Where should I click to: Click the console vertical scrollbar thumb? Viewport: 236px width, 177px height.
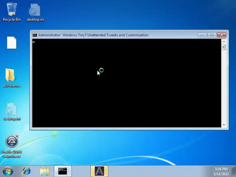click(224, 47)
